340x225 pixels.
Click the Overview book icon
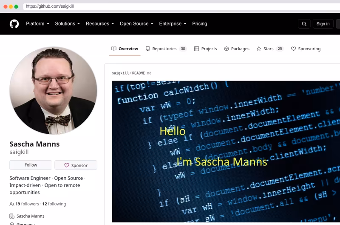[114, 49]
